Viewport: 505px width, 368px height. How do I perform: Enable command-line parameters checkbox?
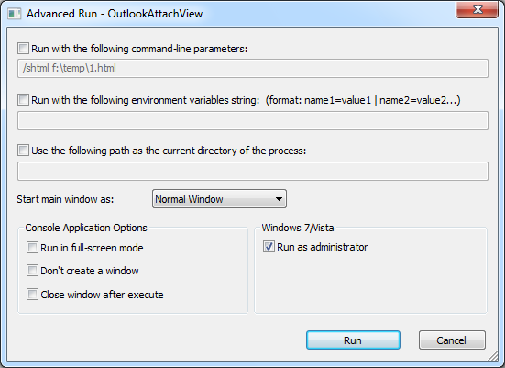(23, 49)
